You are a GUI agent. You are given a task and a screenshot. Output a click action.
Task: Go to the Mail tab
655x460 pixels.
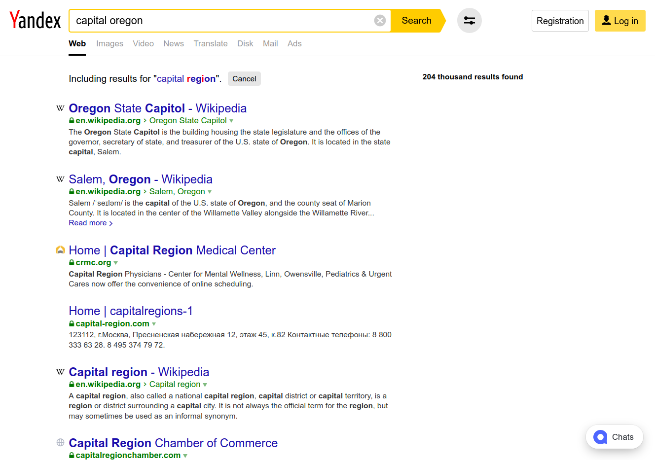coord(270,43)
